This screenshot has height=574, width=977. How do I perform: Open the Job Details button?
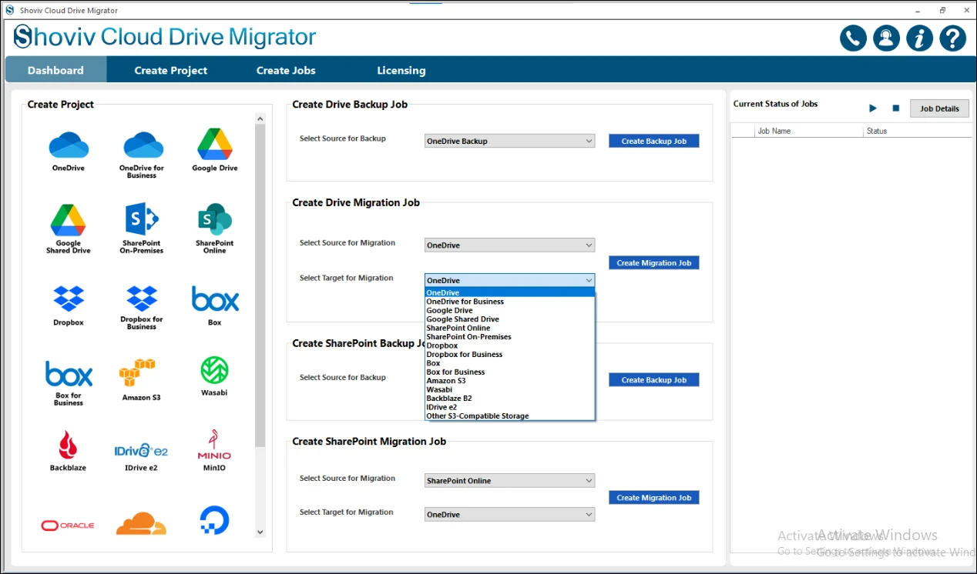click(x=939, y=108)
